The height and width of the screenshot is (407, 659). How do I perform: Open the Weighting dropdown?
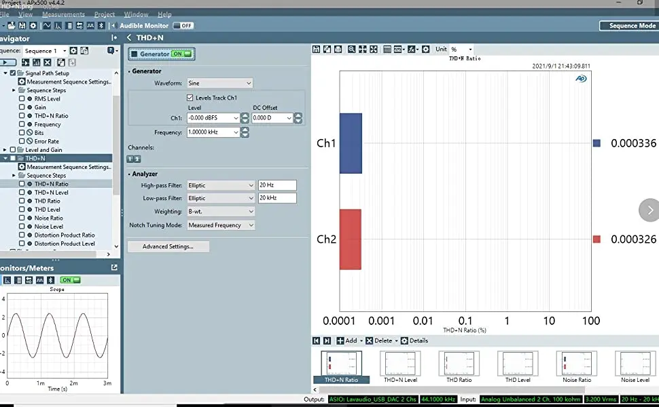pos(221,212)
